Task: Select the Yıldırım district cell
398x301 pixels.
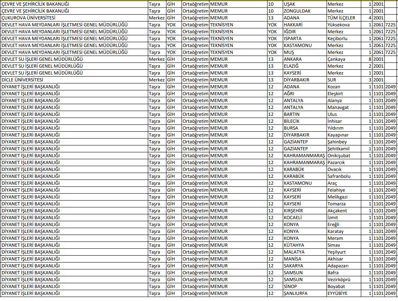Action: (344, 128)
